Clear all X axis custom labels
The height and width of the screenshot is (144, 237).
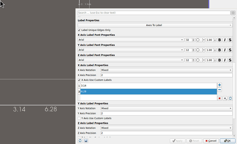(x=219, y=98)
